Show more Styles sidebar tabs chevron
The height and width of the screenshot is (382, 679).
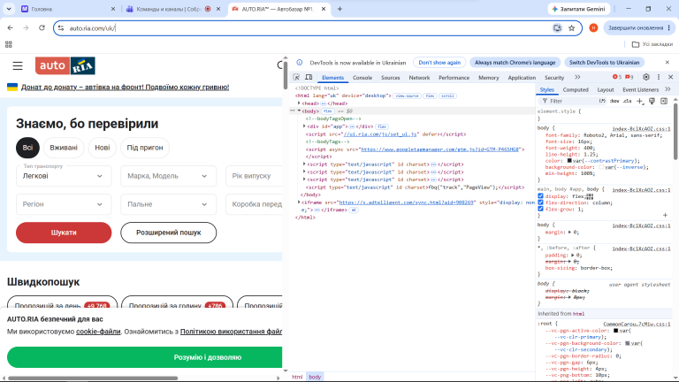tap(668, 89)
